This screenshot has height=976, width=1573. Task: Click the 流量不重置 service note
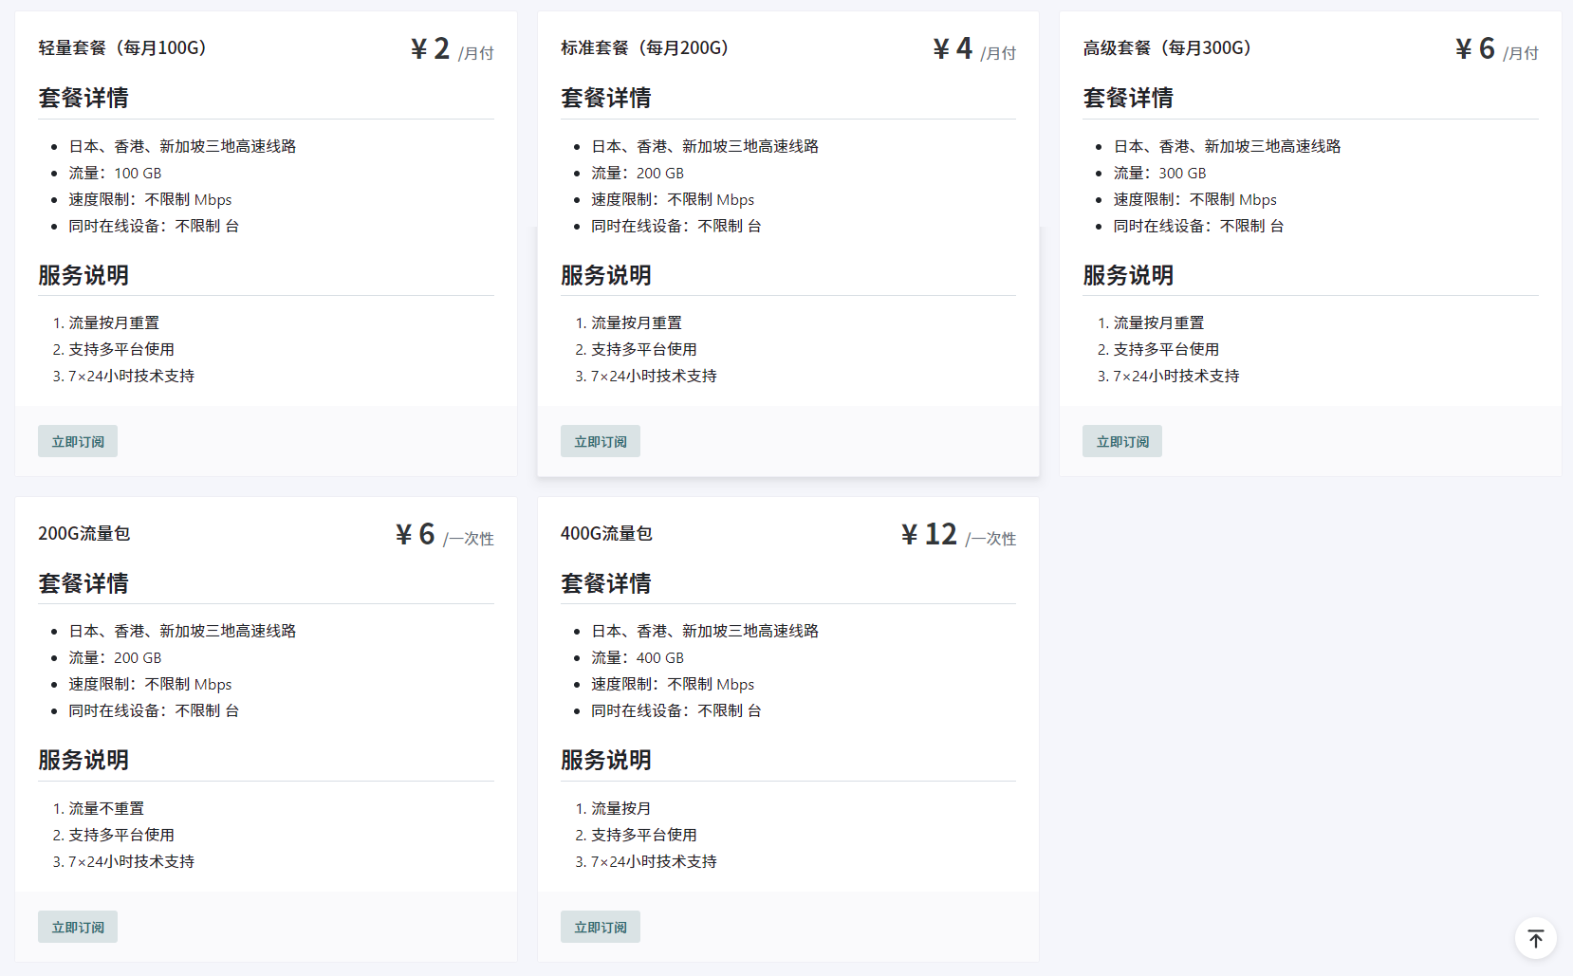106,808
